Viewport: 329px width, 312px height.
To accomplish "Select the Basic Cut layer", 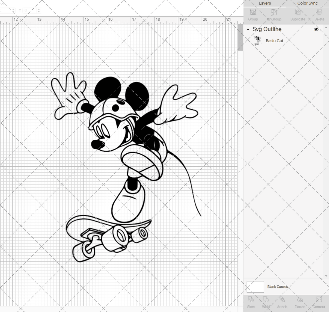I will 274,41.
